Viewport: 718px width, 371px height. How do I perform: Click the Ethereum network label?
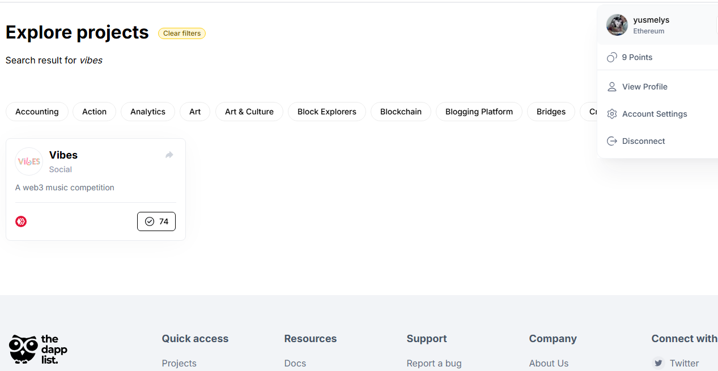pyautogui.click(x=649, y=31)
